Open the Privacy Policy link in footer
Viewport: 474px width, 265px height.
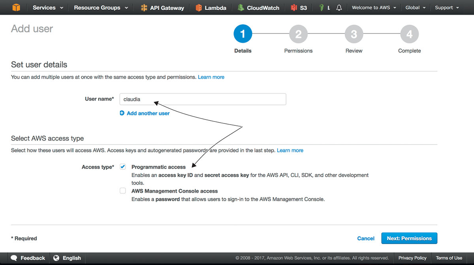coord(412,258)
